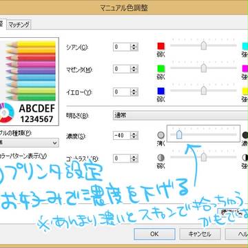Click the イエロー(Y): label
The height and width of the screenshot is (248, 248).
(79, 92)
